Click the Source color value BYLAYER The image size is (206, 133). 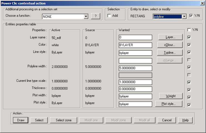click(92, 45)
